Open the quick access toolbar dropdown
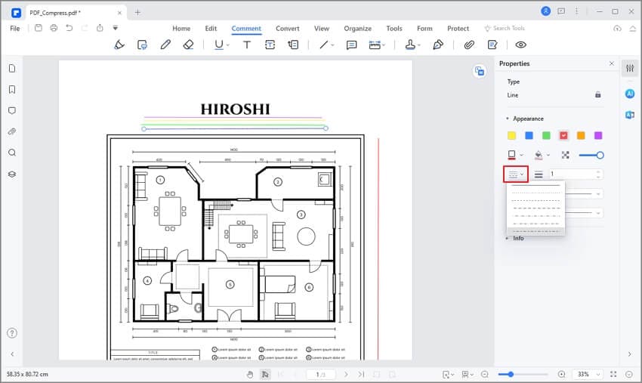642x383 pixels. click(x=116, y=28)
